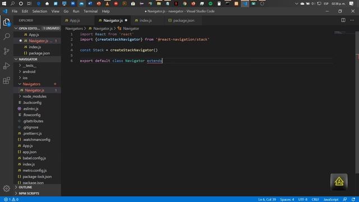Click the feedback icon in status bar
359x202 pixels.
coord(345,200)
